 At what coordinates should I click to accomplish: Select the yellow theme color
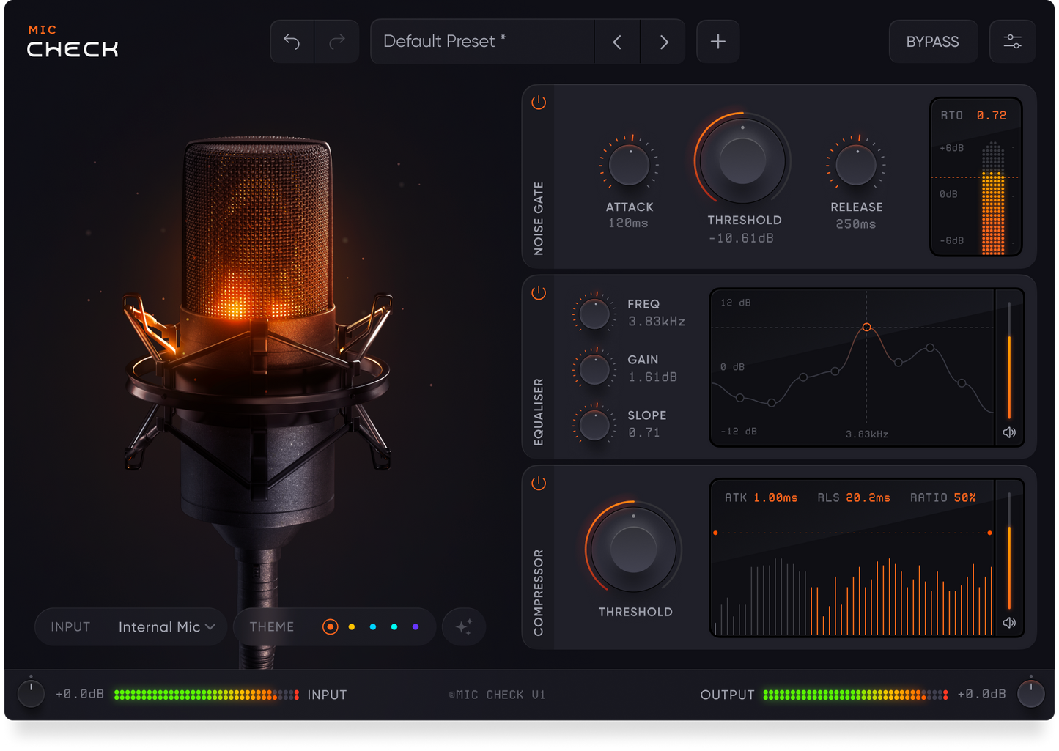click(x=352, y=626)
